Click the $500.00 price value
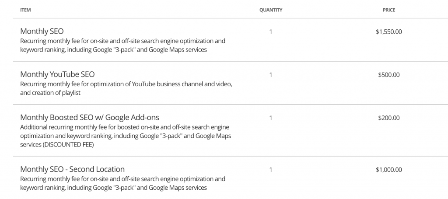This screenshot has width=448, height=199. [x=388, y=75]
